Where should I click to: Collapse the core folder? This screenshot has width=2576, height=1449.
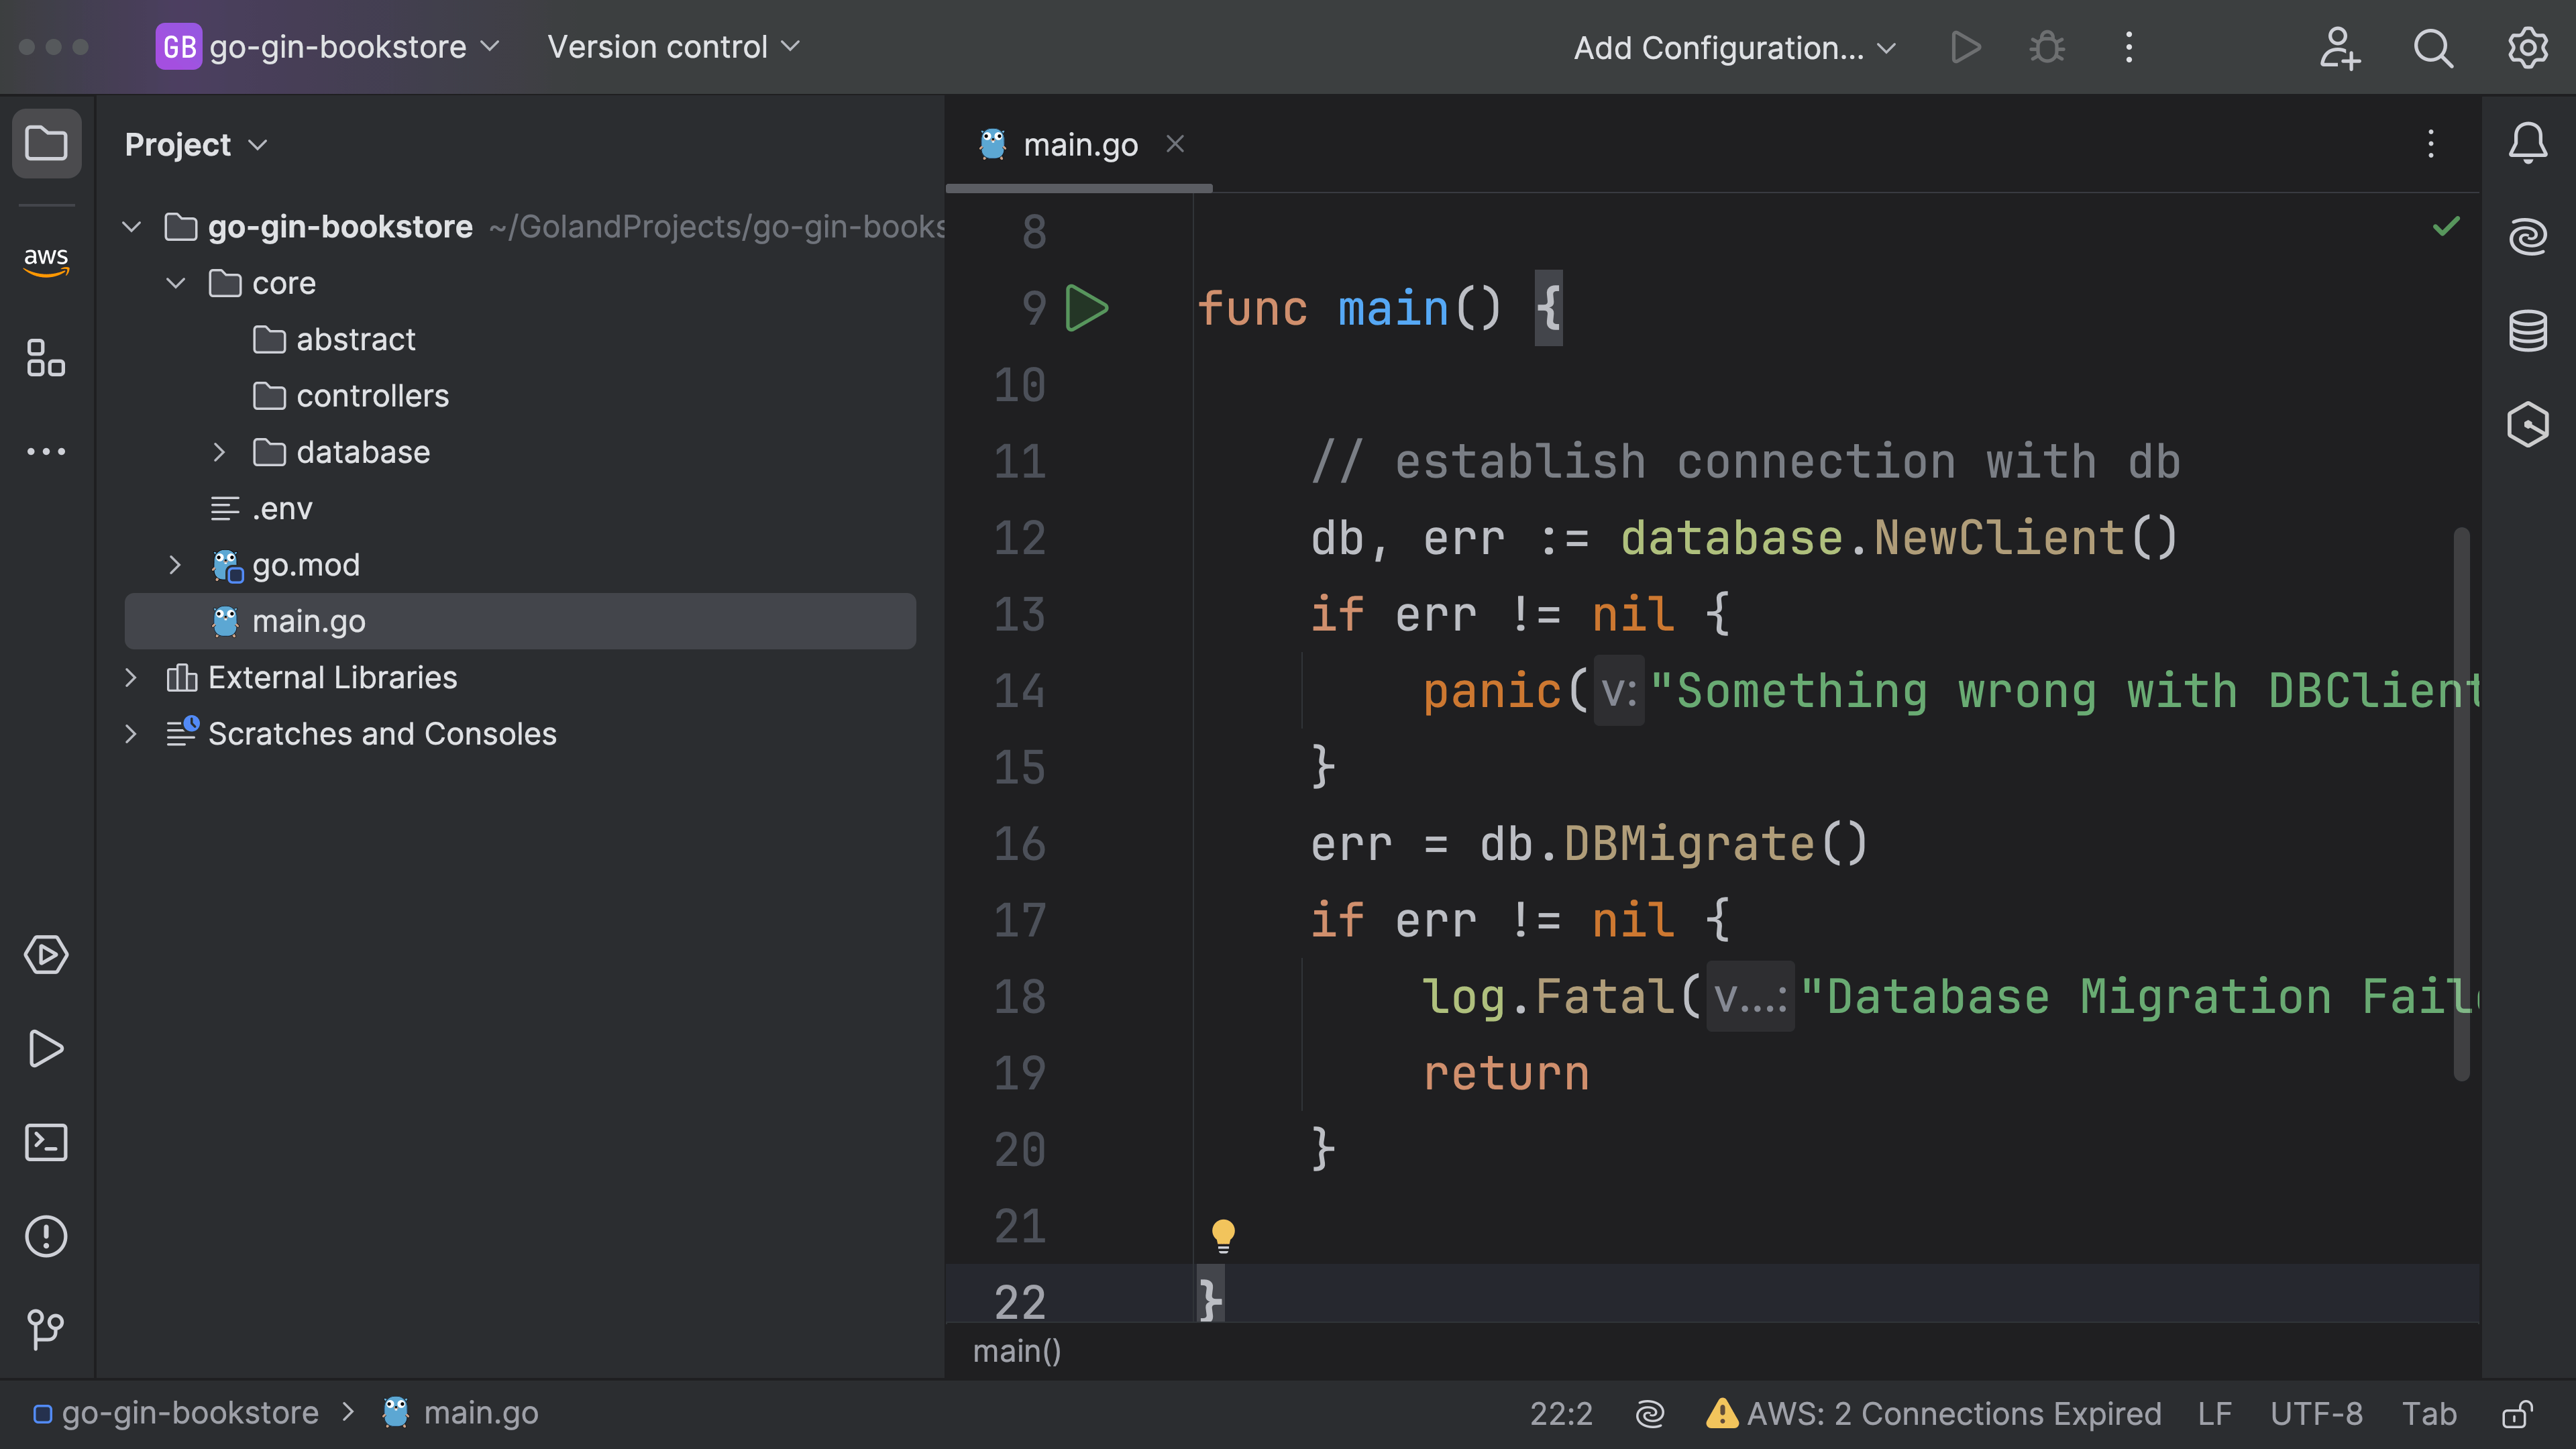176,283
